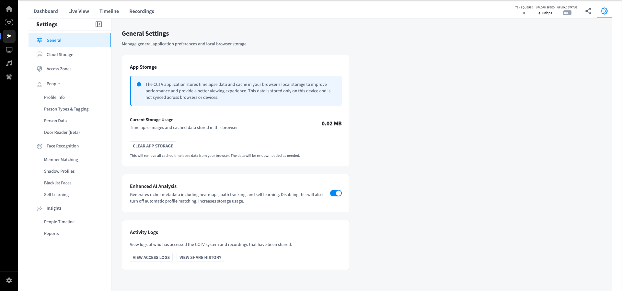This screenshot has width=622, height=291.
Task: Click View Access Logs button
Action: point(151,257)
